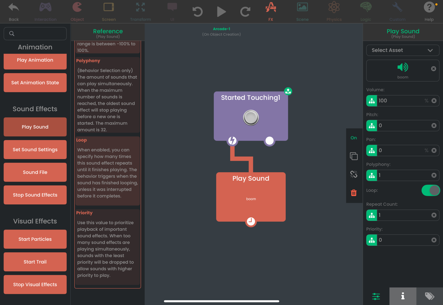The height and width of the screenshot is (305, 443).
Task: Expand the Select Asset dropdown
Action: pyautogui.click(x=403, y=50)
